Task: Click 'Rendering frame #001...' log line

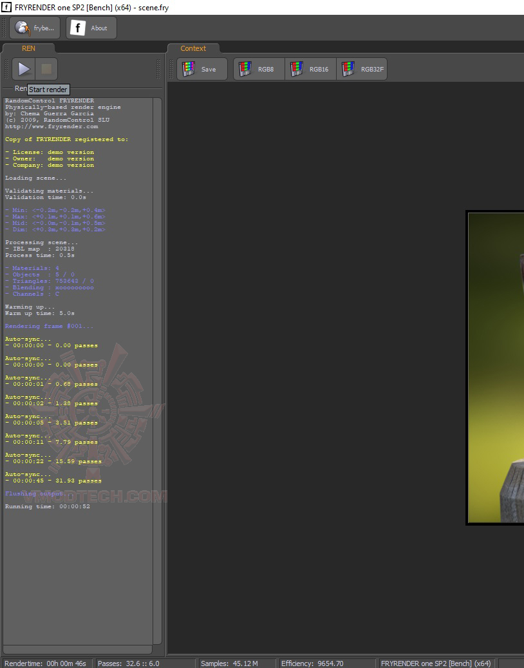Action: [x=49, y=327]
